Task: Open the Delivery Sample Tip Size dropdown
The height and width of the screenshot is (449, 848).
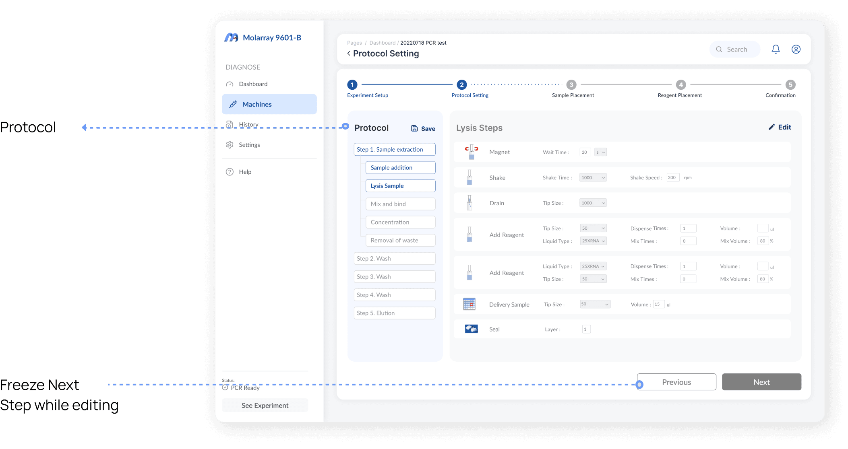Action: coord(595,304)
